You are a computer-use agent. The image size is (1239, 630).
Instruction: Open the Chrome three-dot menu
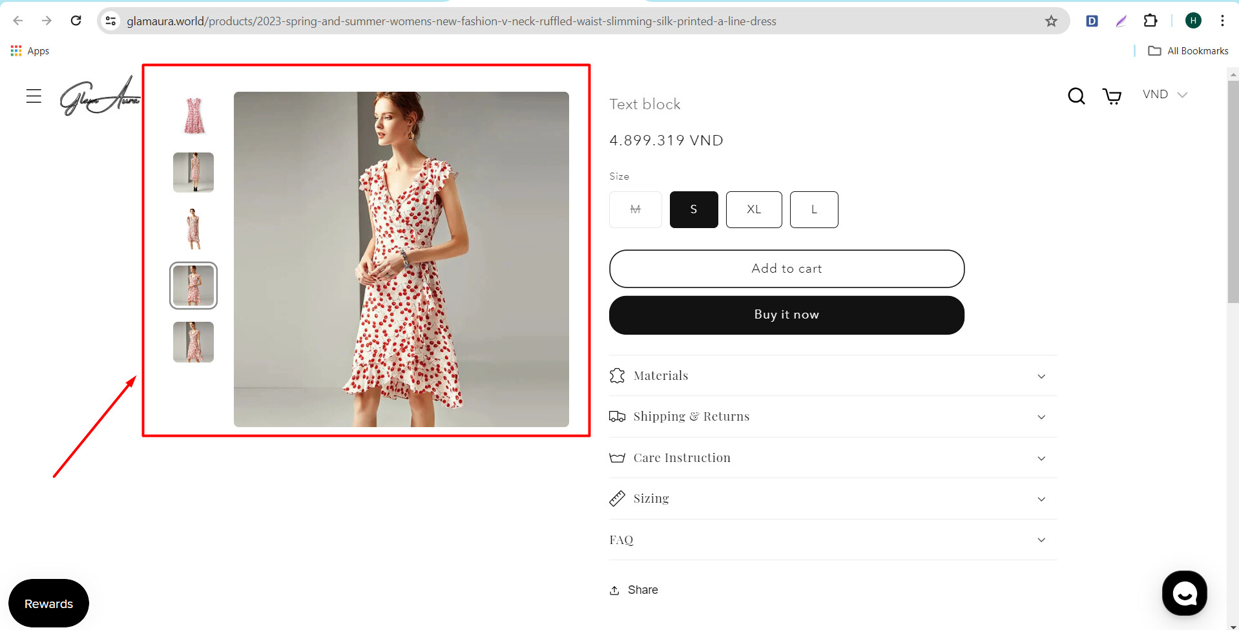point(1222,21)
